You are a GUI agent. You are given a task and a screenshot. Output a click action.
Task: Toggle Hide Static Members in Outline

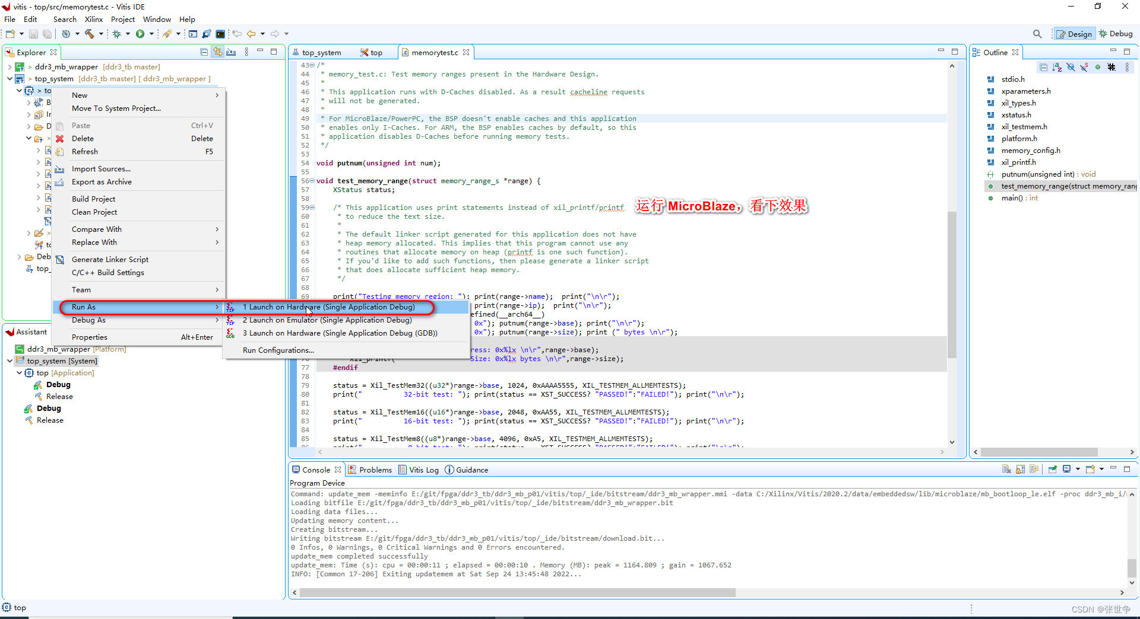[x=1084, y=67]
